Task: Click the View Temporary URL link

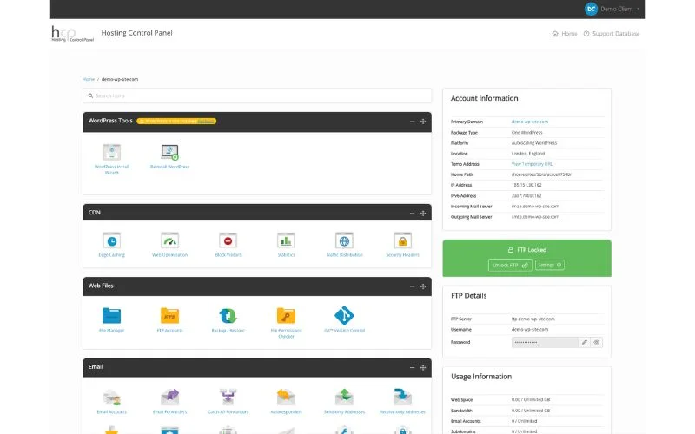Action: coord(532,164)
